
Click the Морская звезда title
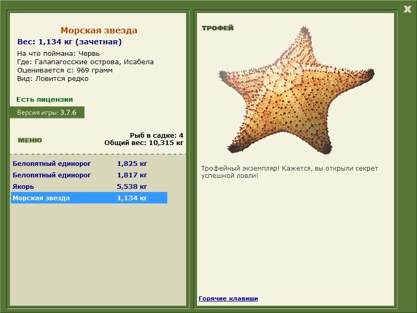tap(99, 30)
